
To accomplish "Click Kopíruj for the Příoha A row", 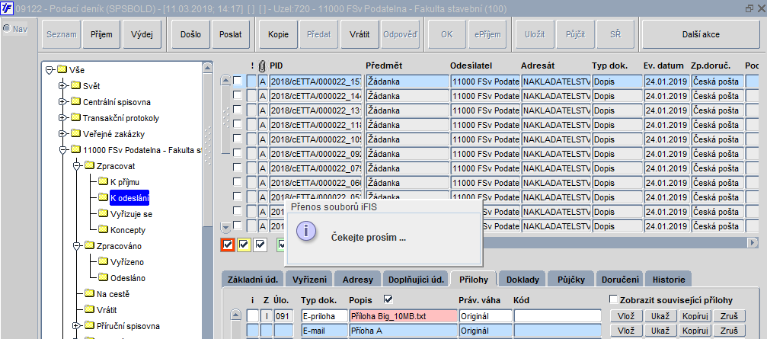I will point(695,331).
